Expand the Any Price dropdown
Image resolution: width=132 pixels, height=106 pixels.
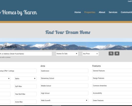pos(90,54)
